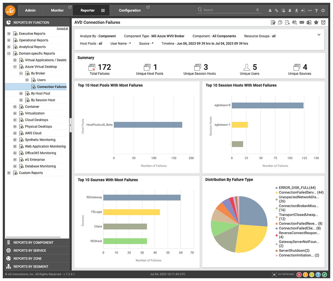
Task: Open the AWS Cloud reports item
Action: (x=33, y=133)
